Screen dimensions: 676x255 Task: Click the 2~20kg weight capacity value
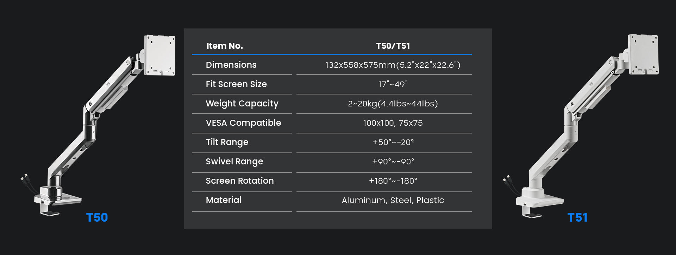[x=393, y=104]
